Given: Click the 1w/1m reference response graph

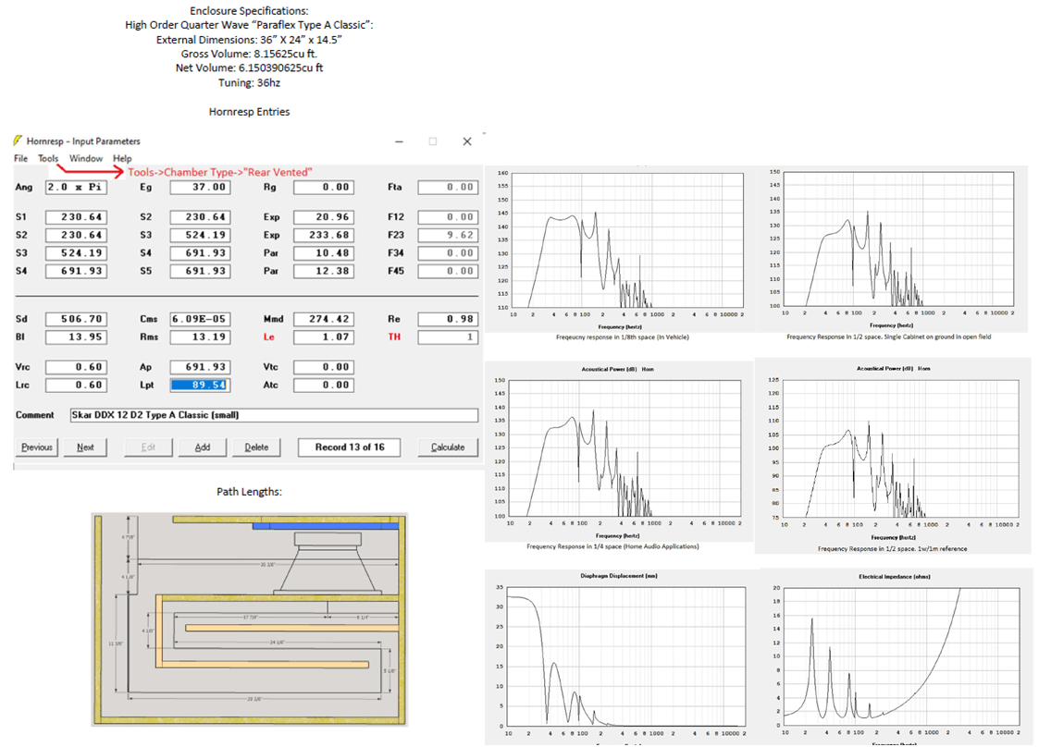Looking at the screenshot, I should pos(893,457).
